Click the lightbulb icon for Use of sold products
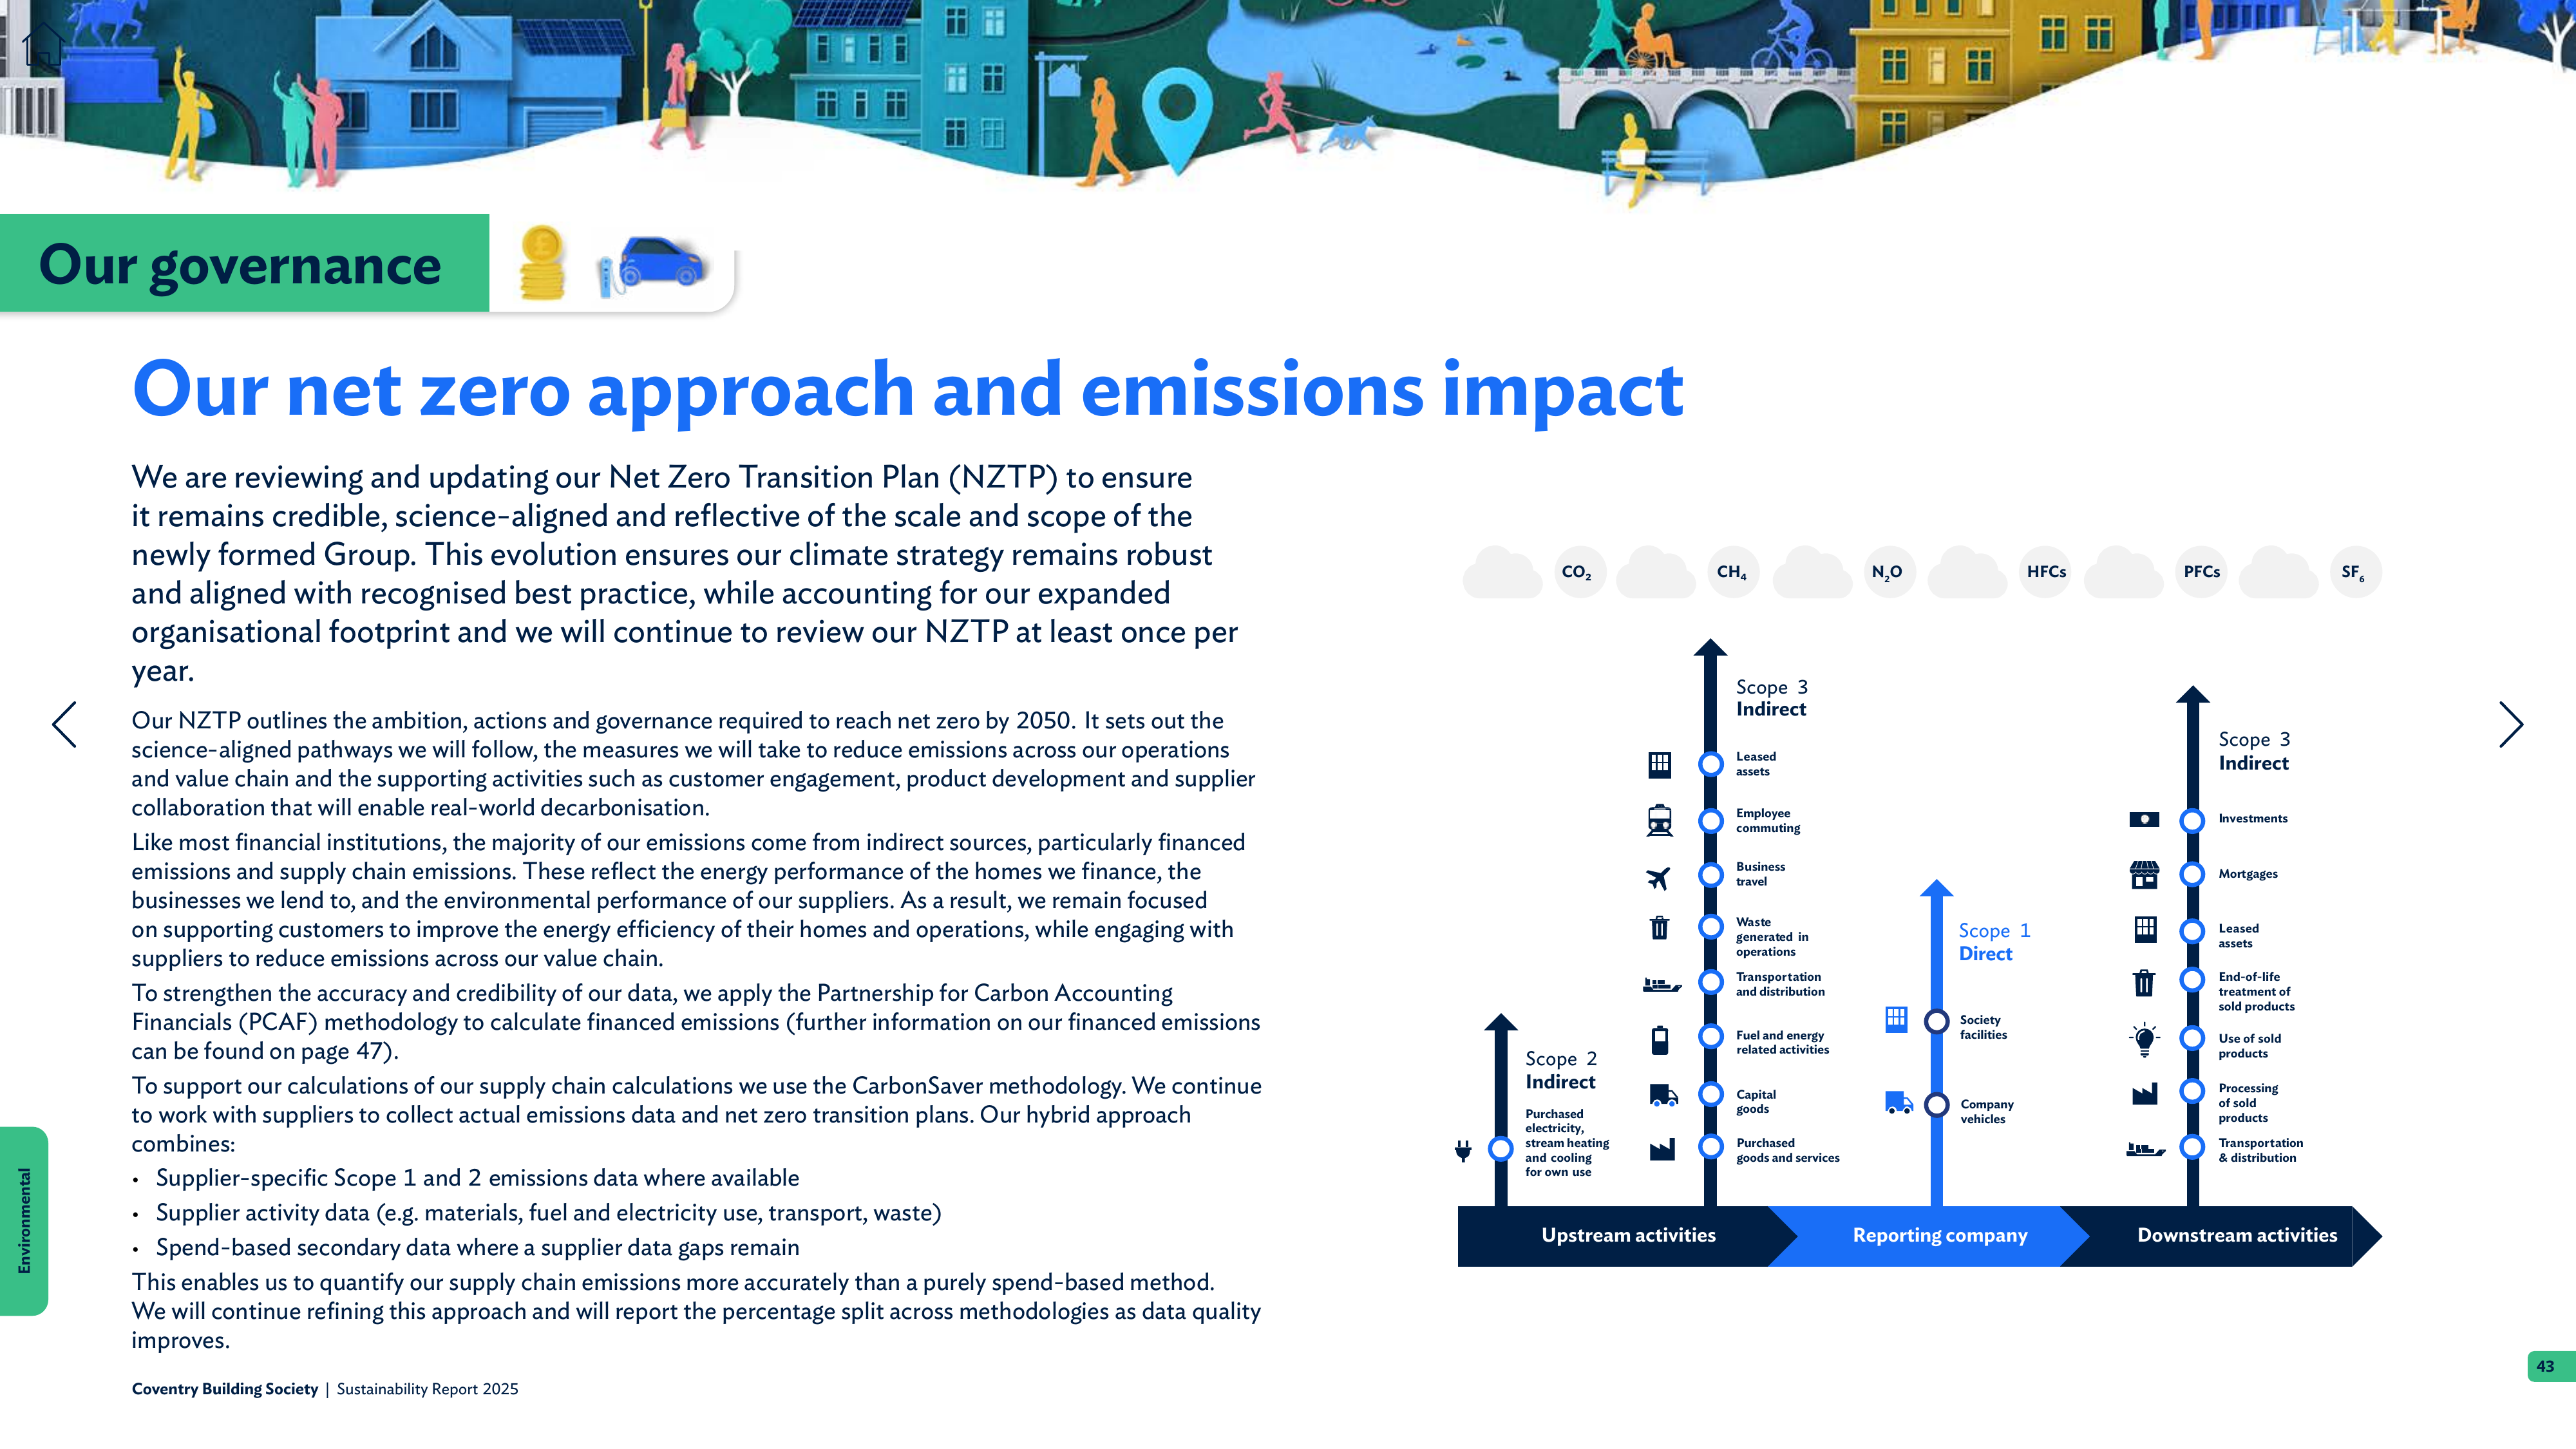The image size is (2576, 1449). (x=2144, y=1040)
